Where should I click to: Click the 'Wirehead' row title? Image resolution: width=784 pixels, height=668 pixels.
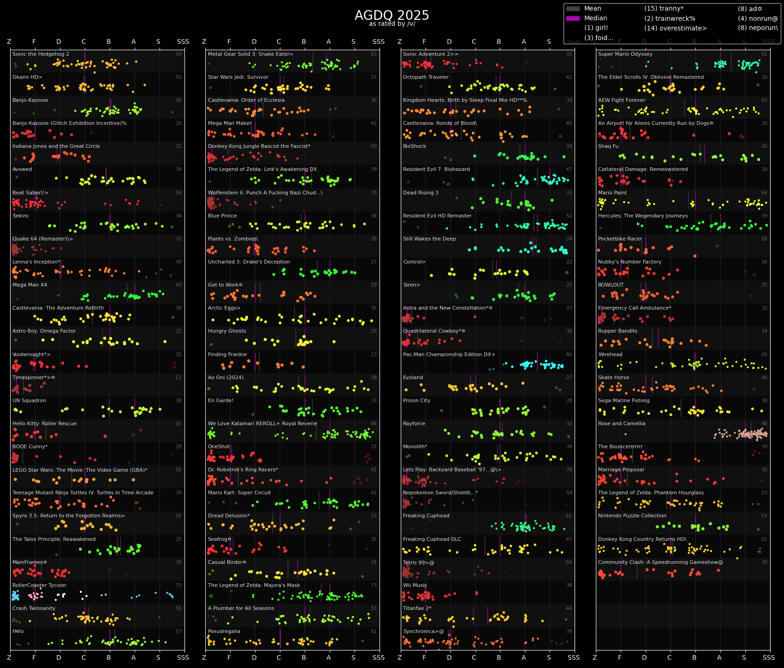click(610, 355)
